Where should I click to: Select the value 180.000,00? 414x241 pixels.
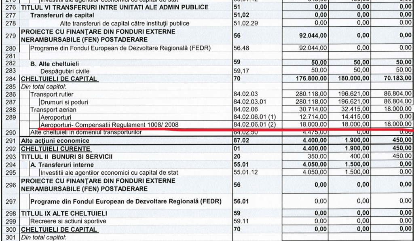click(354, 79)
